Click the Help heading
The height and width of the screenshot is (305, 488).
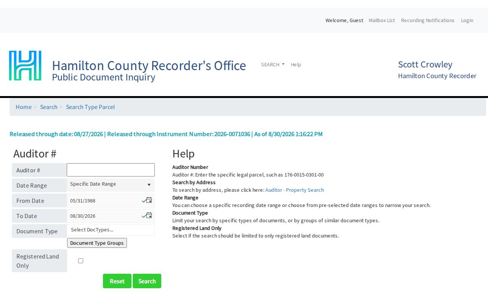[183, 154]
